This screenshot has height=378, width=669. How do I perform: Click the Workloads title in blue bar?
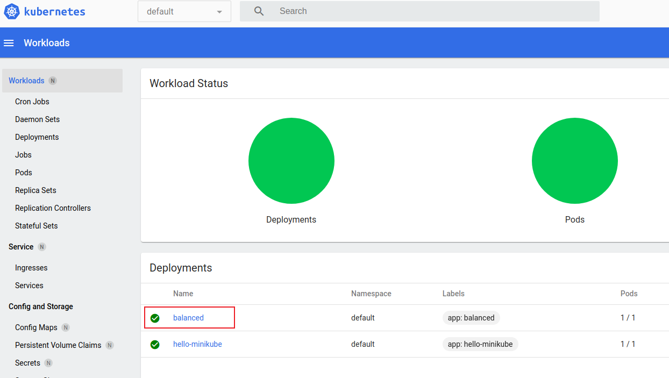coord(47,43)
